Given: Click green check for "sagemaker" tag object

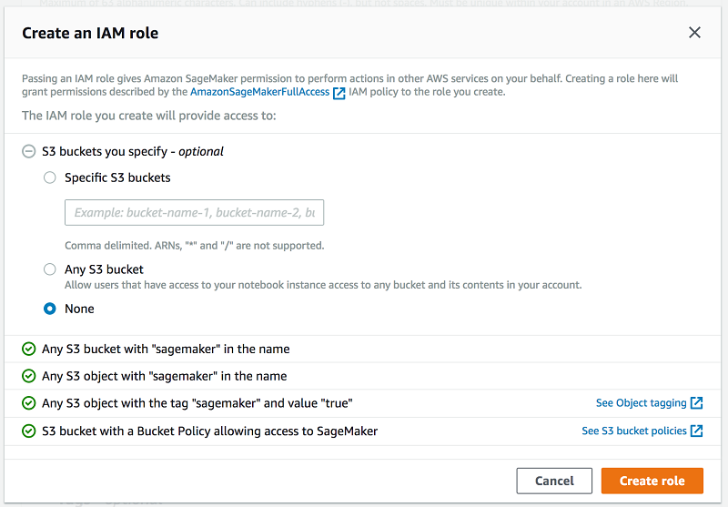Looking at the screenshot, I should tap(29, 403).
